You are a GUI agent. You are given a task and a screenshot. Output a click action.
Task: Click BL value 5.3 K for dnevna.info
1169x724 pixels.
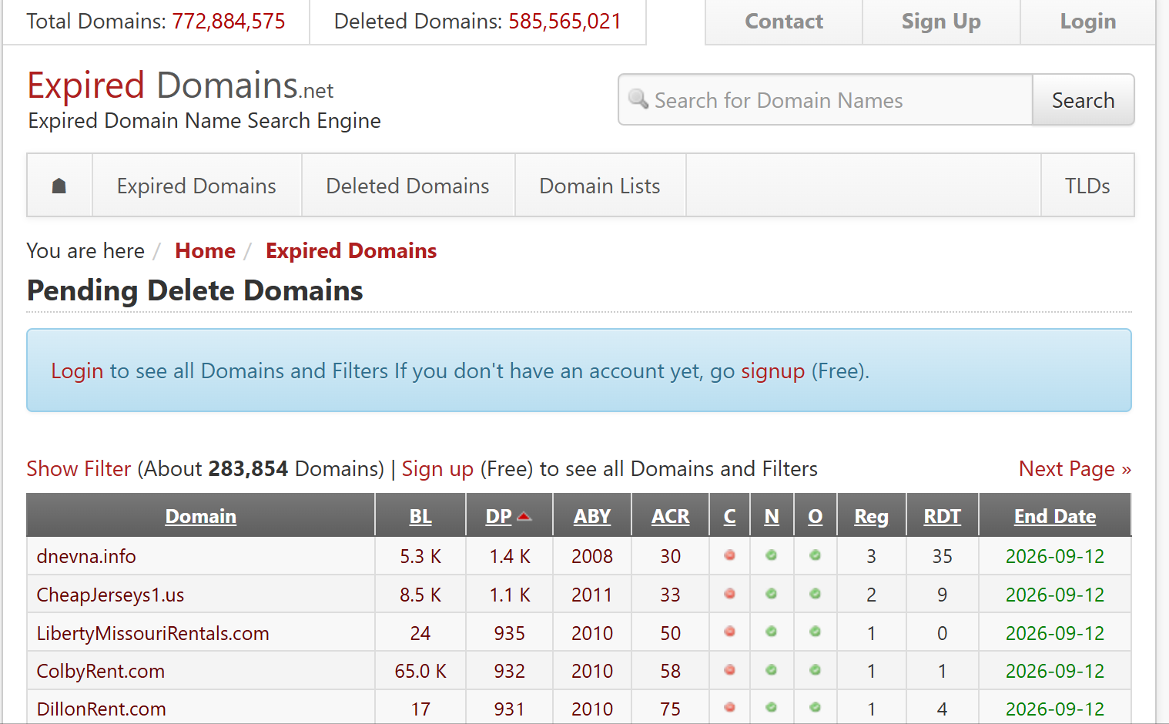pyautogui.click(x=420, y=556)
